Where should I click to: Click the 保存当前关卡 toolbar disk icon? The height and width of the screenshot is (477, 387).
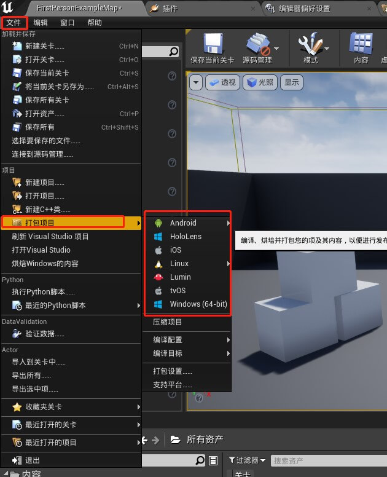213,43
